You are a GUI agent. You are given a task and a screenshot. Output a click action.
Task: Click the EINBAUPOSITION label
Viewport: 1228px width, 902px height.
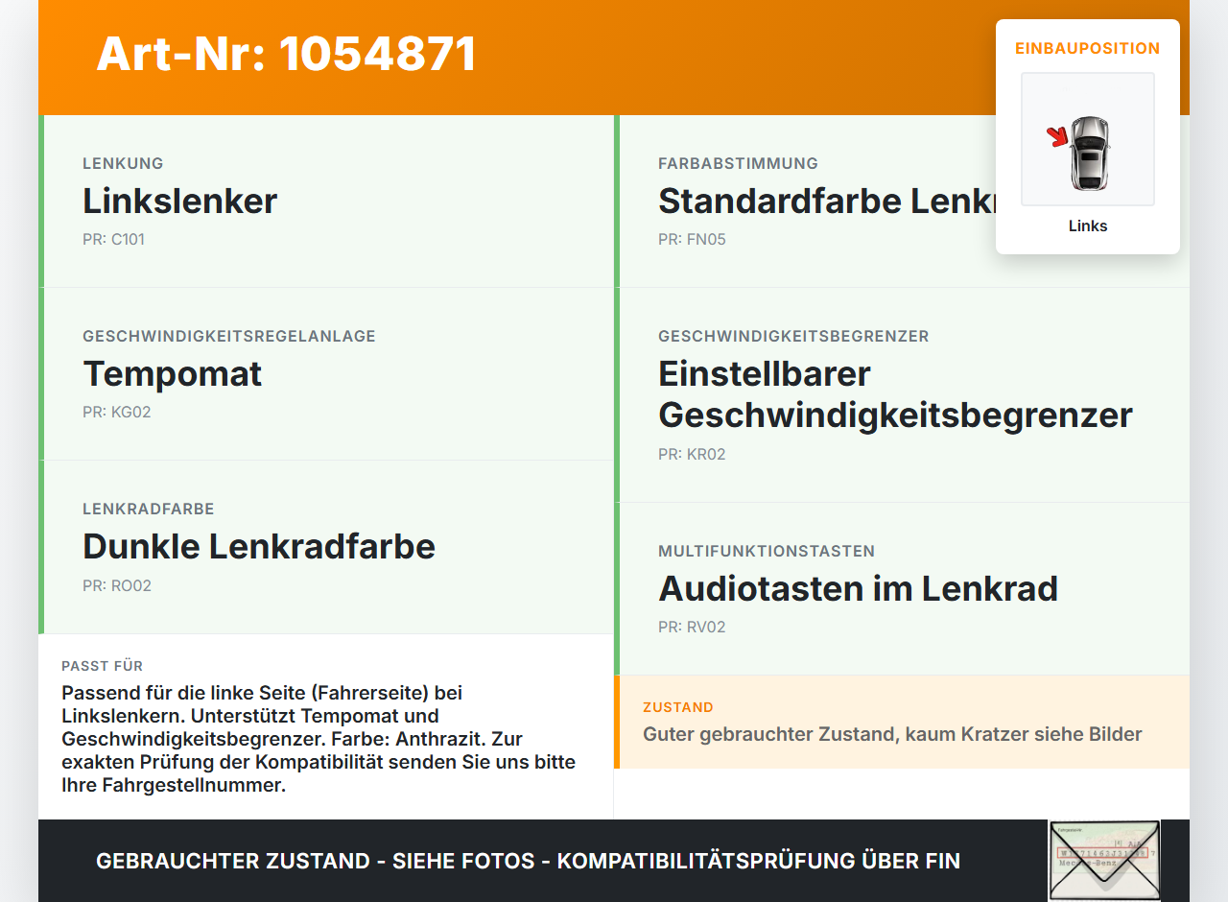click(1088, 48)
